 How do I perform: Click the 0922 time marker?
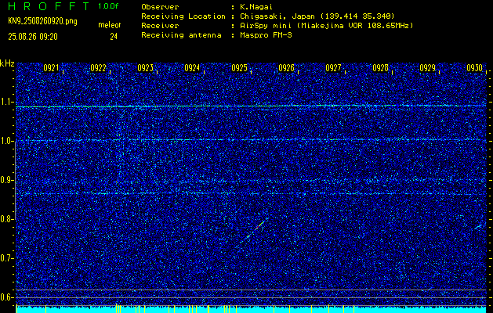click(98, 68)
